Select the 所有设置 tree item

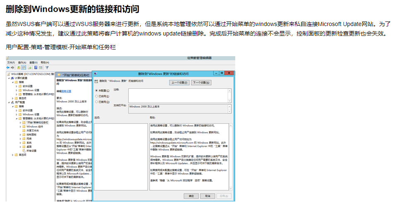point(31,151)
